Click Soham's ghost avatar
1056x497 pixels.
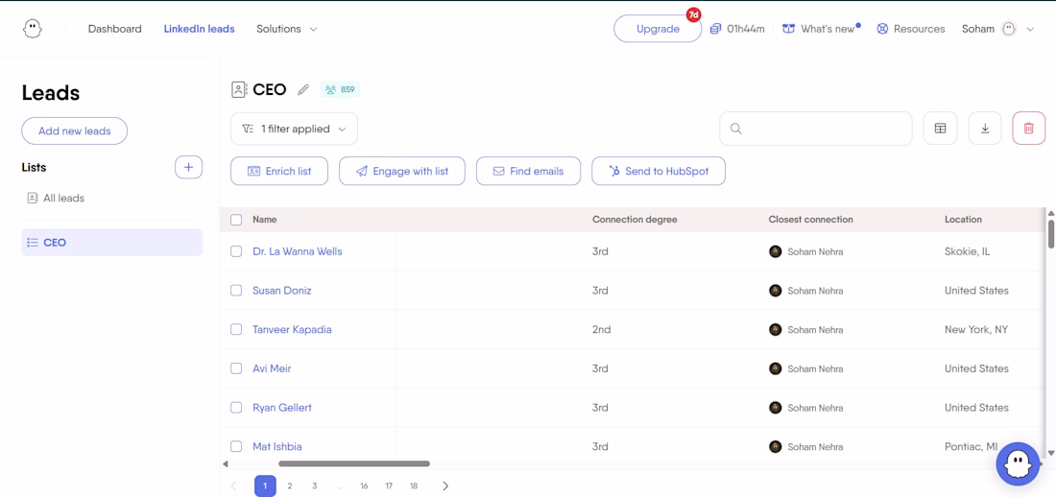click(1008, 29)
